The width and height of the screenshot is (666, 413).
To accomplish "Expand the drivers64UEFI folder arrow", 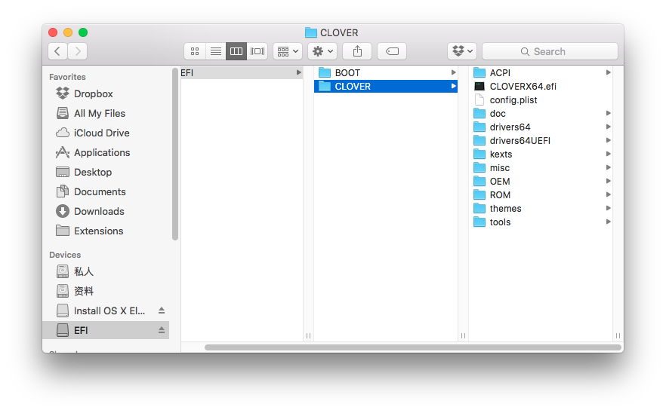I will [x=609, y=140].
